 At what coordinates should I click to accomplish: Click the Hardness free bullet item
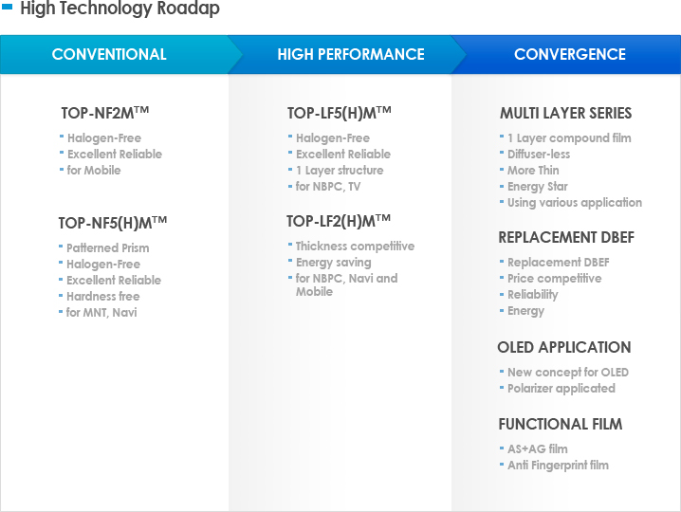[103, 296]
